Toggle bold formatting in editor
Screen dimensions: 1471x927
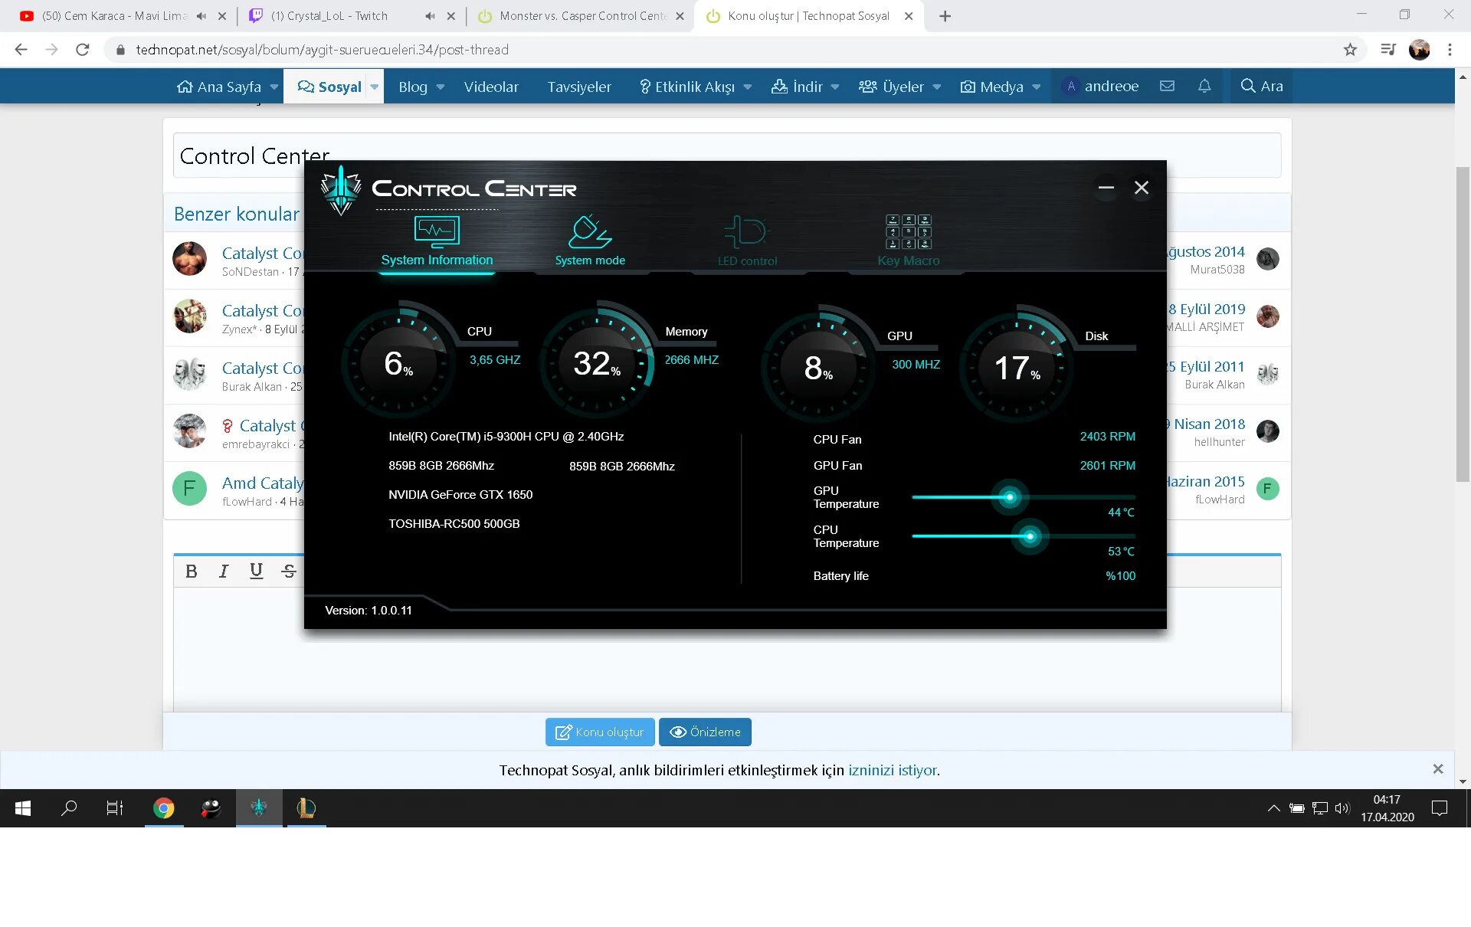(x=192, y=572)
